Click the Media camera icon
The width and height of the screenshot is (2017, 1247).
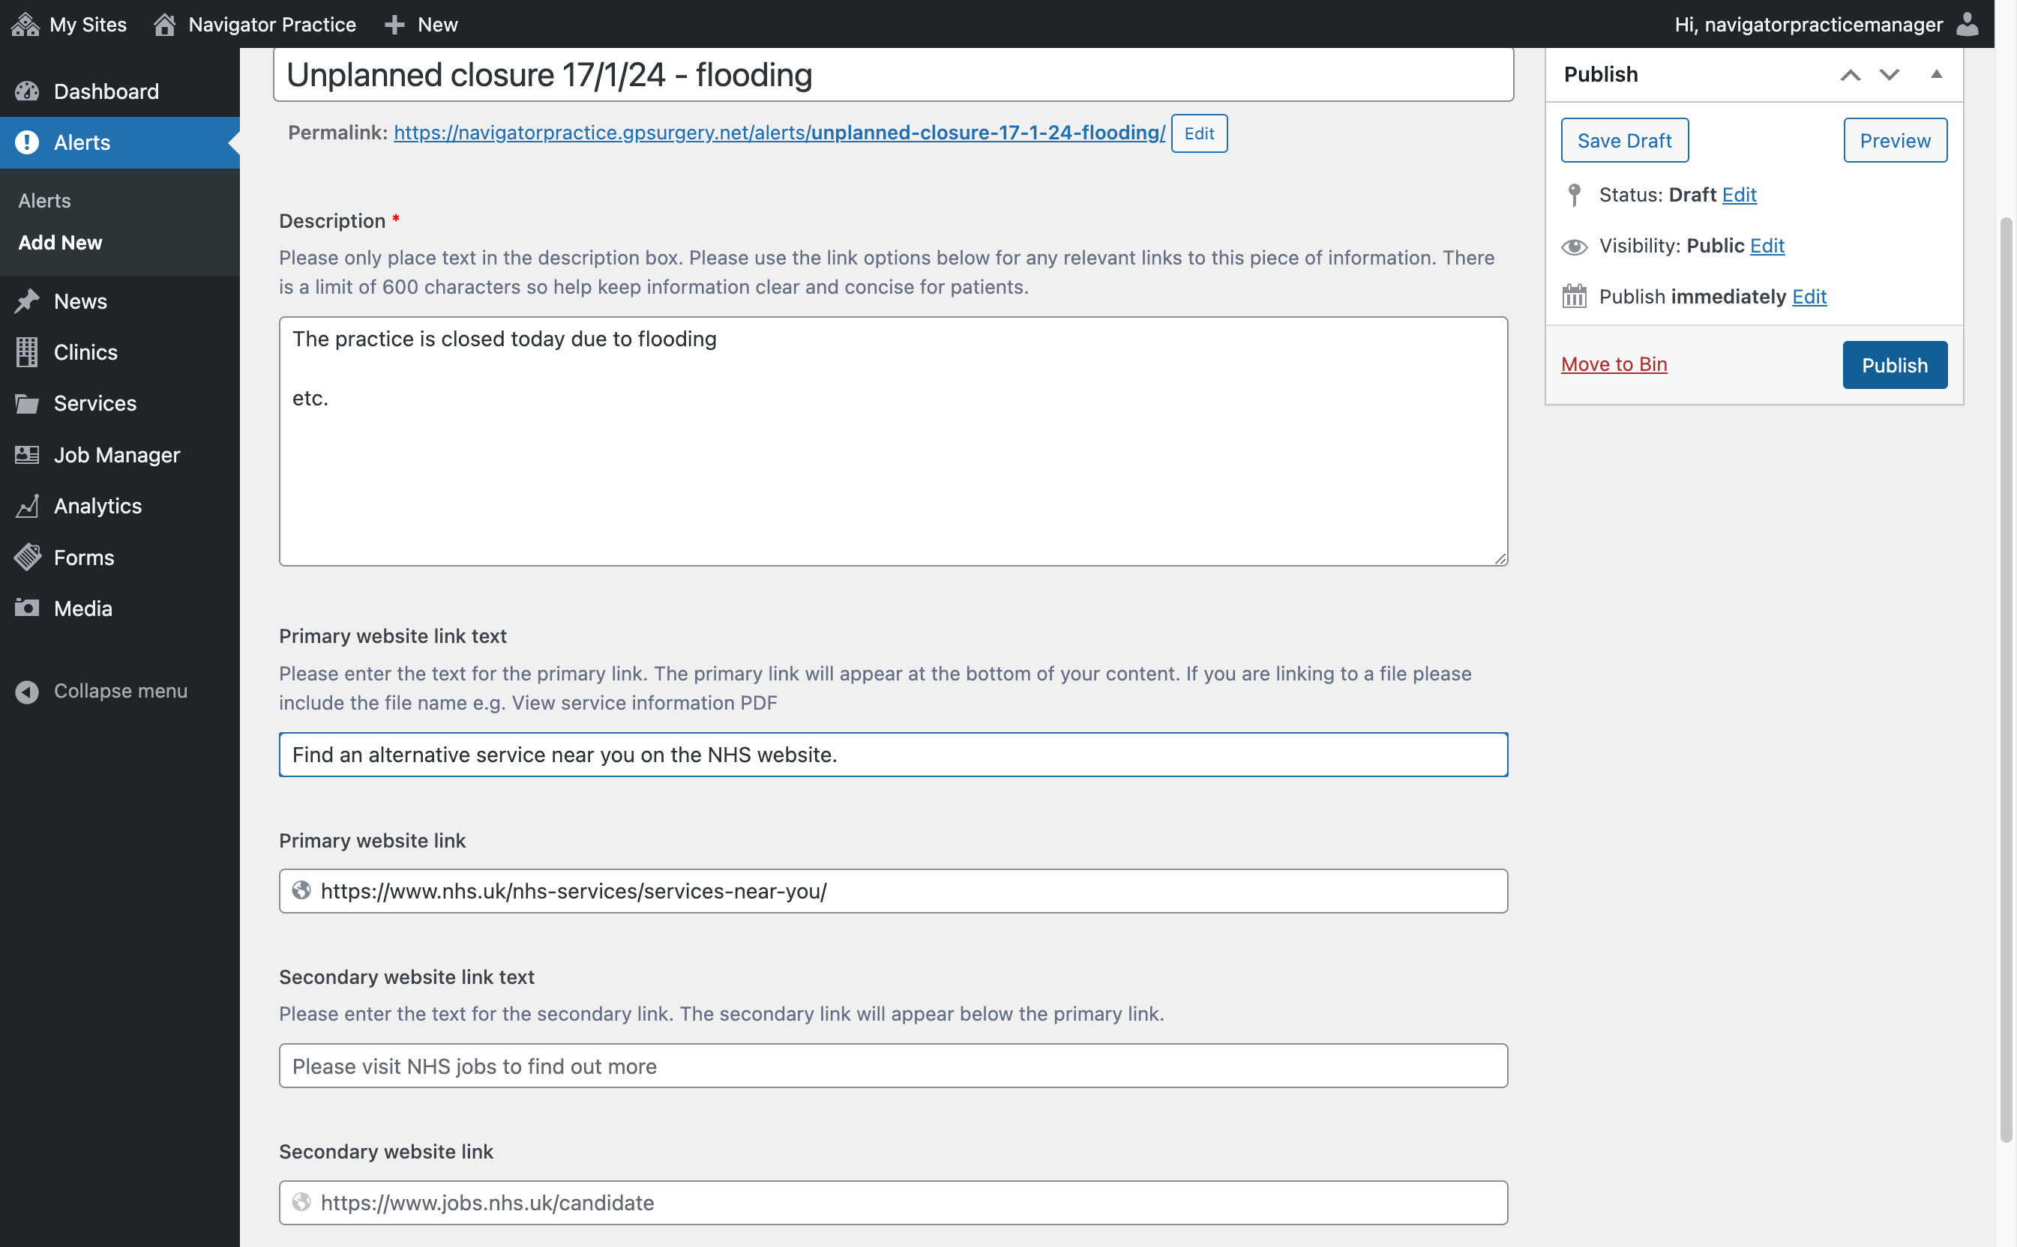pos(27,608)
